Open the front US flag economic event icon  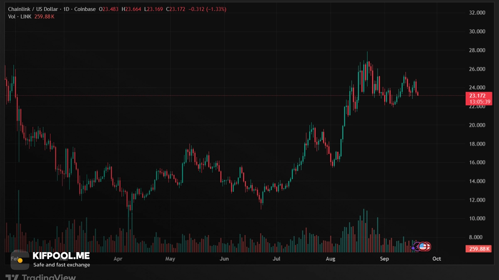(423, 247)
